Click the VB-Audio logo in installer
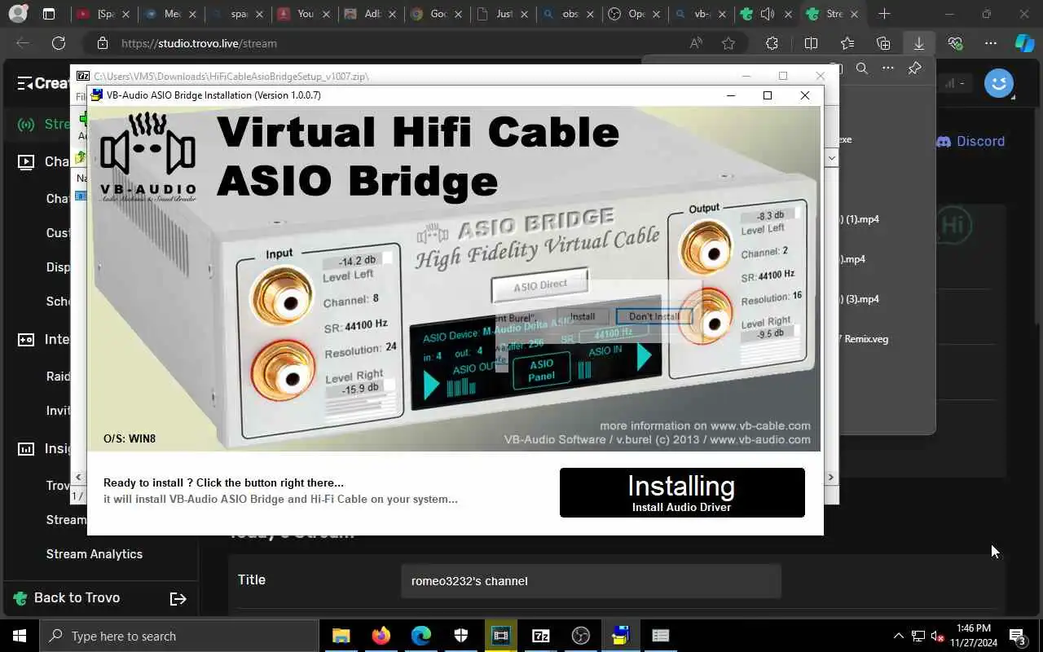 tap(147, 157)
